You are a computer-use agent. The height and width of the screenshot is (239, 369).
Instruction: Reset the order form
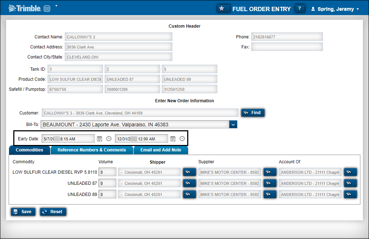point(53,212)
